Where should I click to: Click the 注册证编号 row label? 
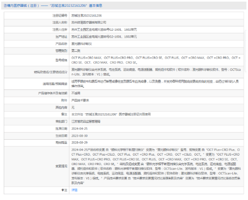click(60, 15)
